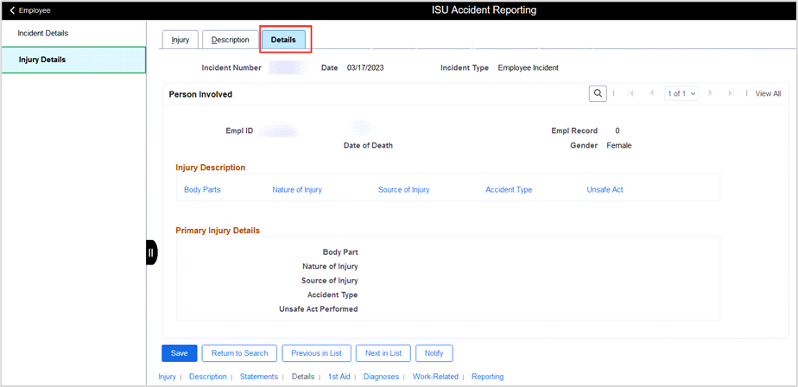Go to first row arrow icon
Screen dimensions: 798x387
pos(631,93)
